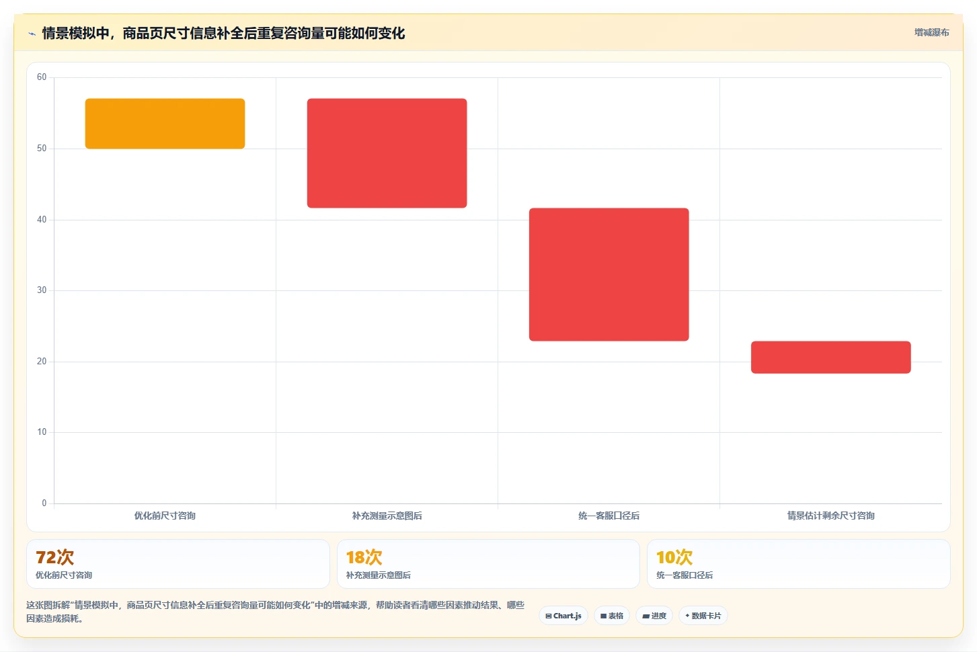The image size is (977, 652).
Task: Click the 增减瀑布 label in header
Action: (932, 32)
